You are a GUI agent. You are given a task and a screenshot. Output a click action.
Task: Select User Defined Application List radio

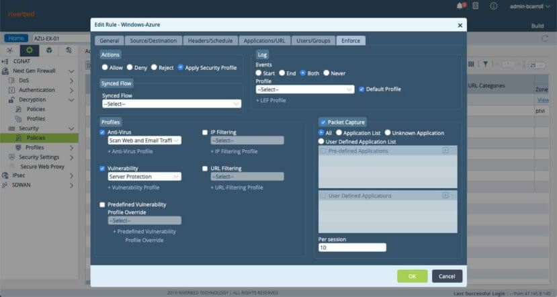pos(321,141)
